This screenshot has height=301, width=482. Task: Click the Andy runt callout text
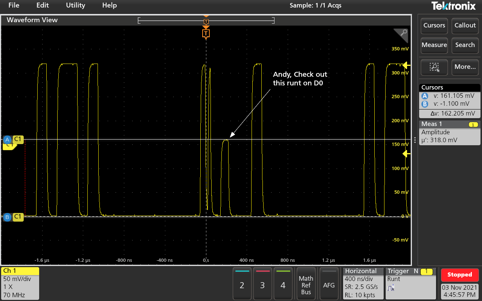[x=300, y=79]
